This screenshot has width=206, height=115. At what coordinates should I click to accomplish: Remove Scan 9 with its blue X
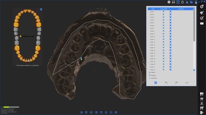point(170,34)
